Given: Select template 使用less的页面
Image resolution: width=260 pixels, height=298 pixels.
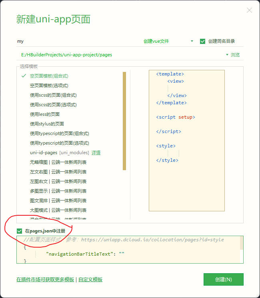Looking at the screenshot, I should tap(45, 114).
